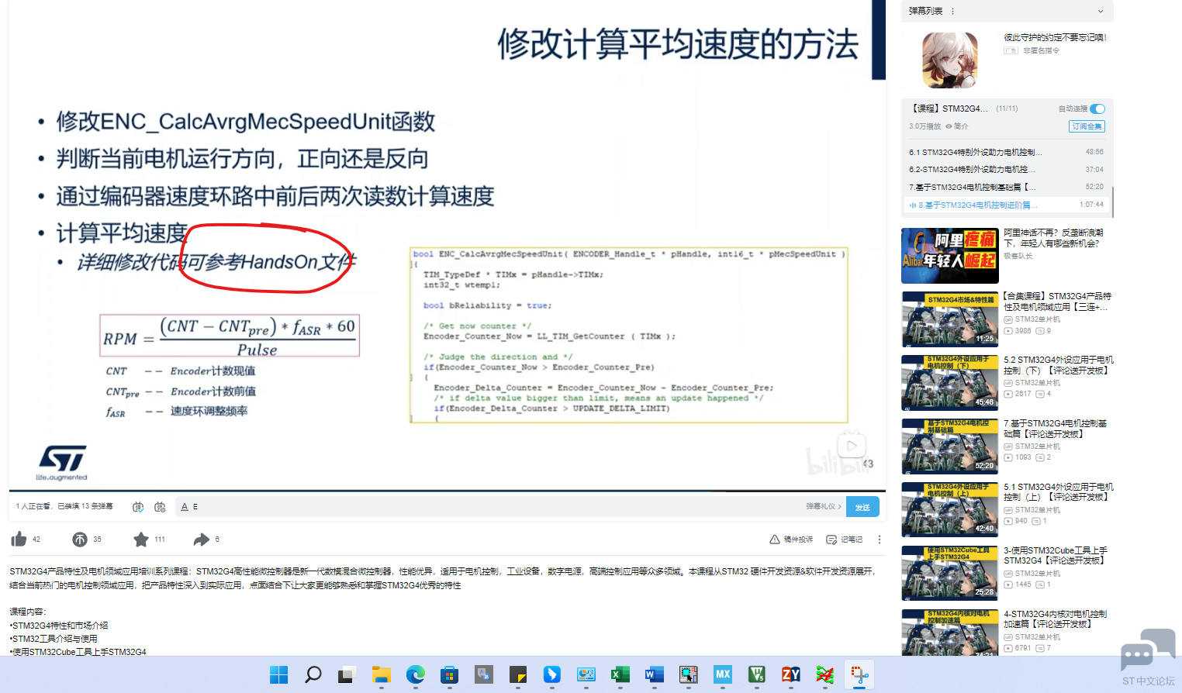Open 记笔记 note-taking
This screenshot has height=693, width=1182.
point(845,540)
